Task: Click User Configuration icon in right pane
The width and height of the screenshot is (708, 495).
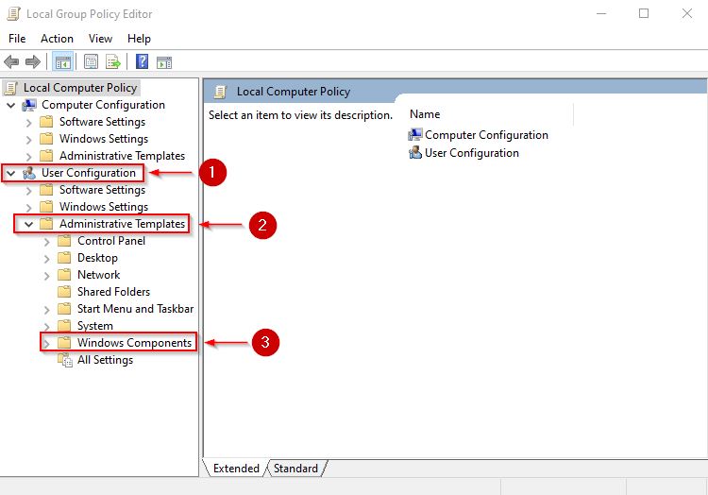Action: [415, 153]
